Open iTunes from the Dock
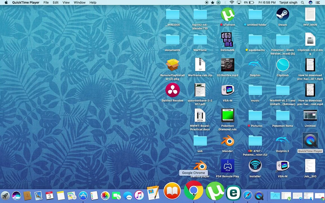Viewport: 325px width, 203px height. 139,195
